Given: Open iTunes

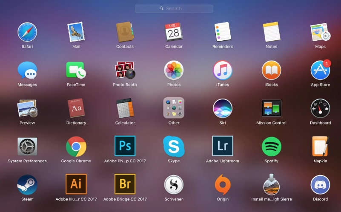Looking at the screenshot, I should [x=223, y=70].
